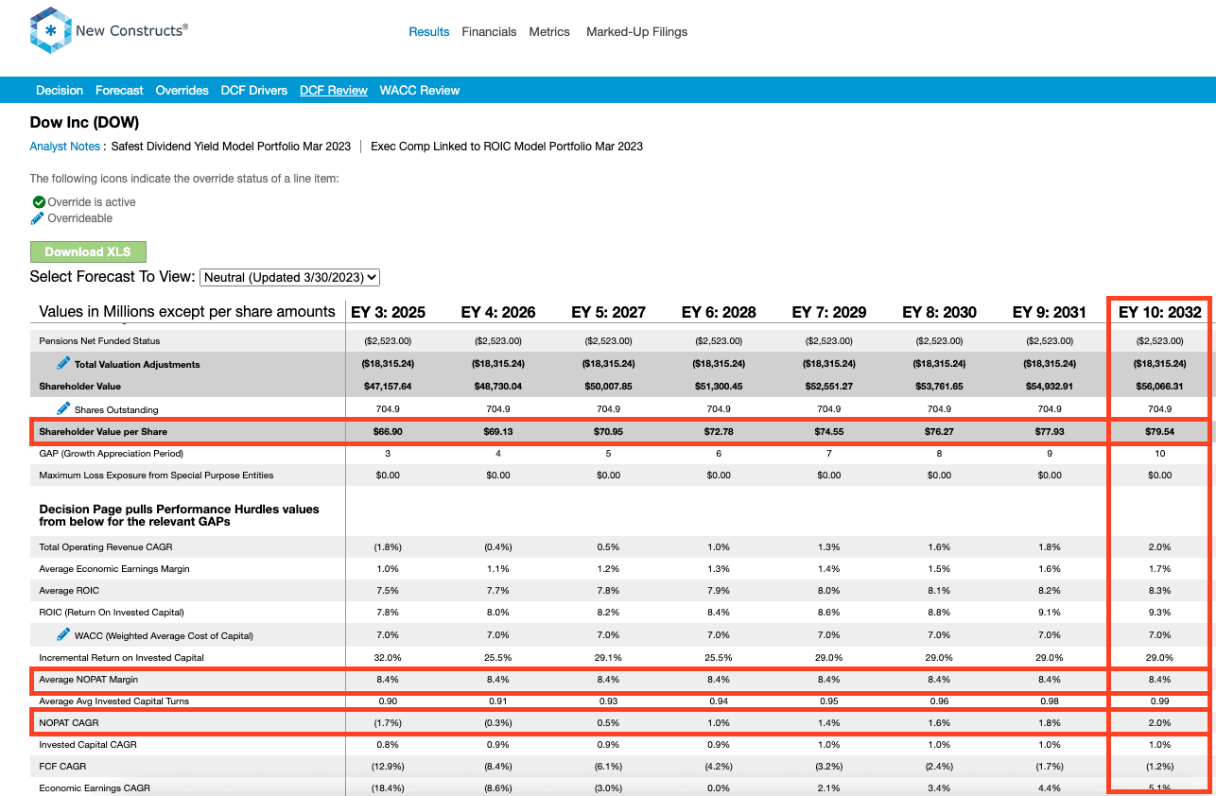Viewport: 1216px width, 796px height.
Task: Select the $47,157.64 Shareholder Value cell
Action: 388,387
